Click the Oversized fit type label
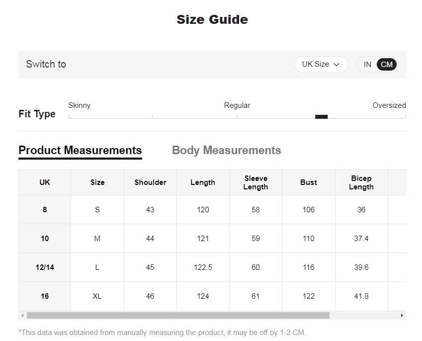 click(x=389, y=105)
